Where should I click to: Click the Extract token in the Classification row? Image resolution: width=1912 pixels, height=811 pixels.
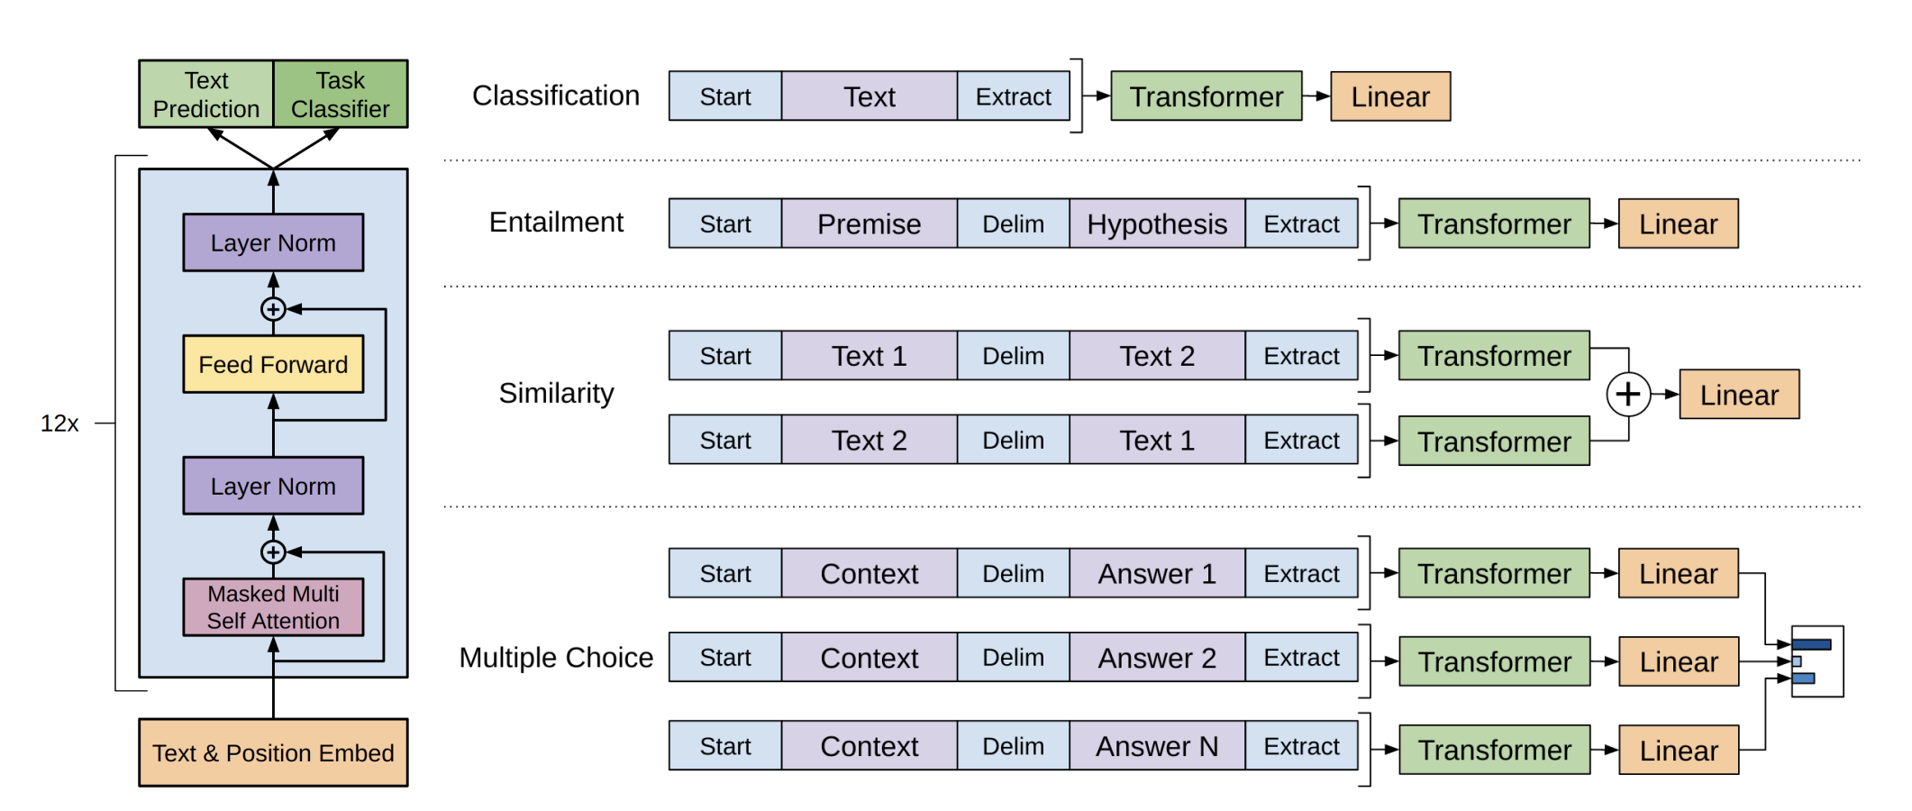click(1013, 96)
